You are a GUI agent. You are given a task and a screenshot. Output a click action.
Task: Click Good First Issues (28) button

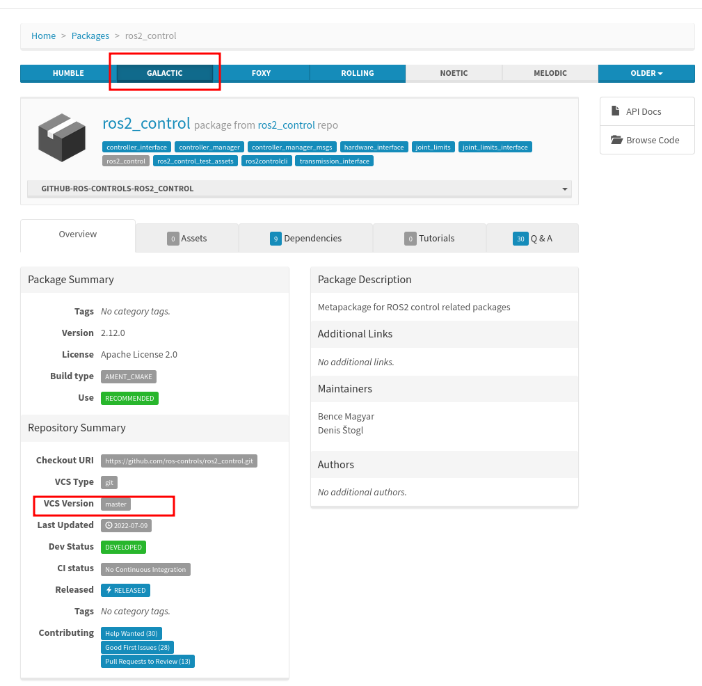tap(138, 648)
